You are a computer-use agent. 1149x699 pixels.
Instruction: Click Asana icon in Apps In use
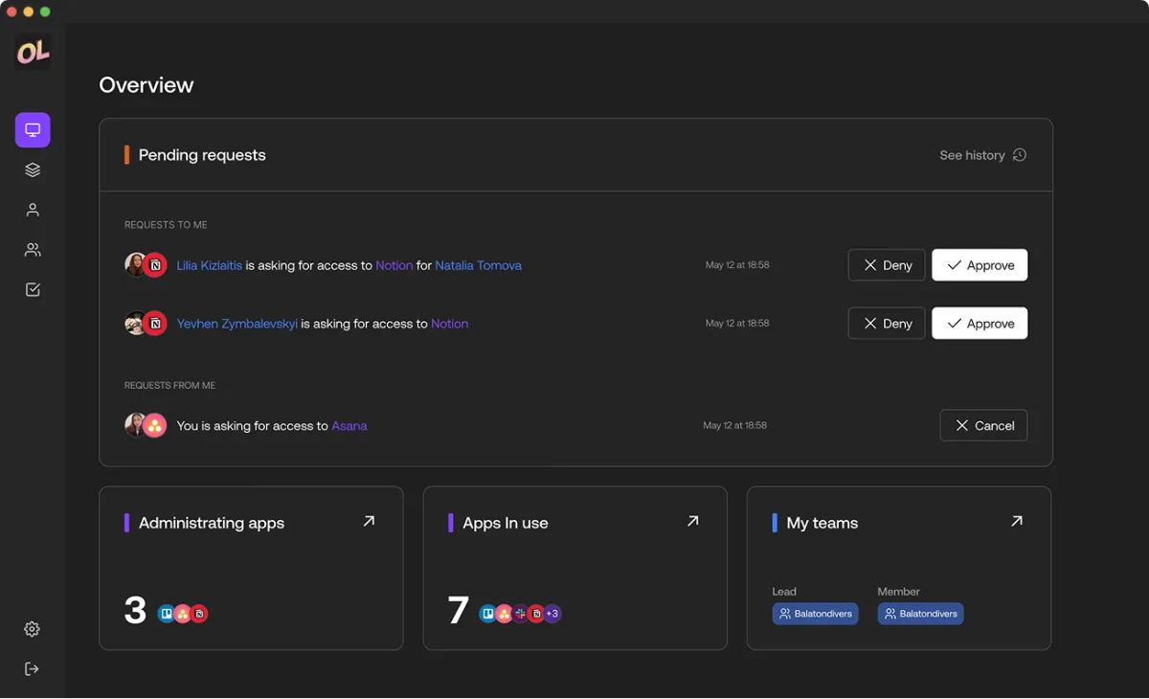tap(504, 614)
